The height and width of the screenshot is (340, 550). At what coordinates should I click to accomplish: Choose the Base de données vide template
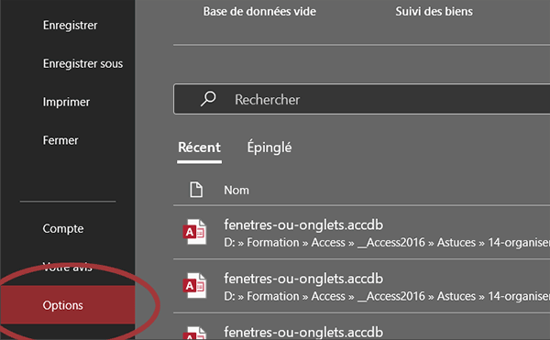click(x=259, y=12)
